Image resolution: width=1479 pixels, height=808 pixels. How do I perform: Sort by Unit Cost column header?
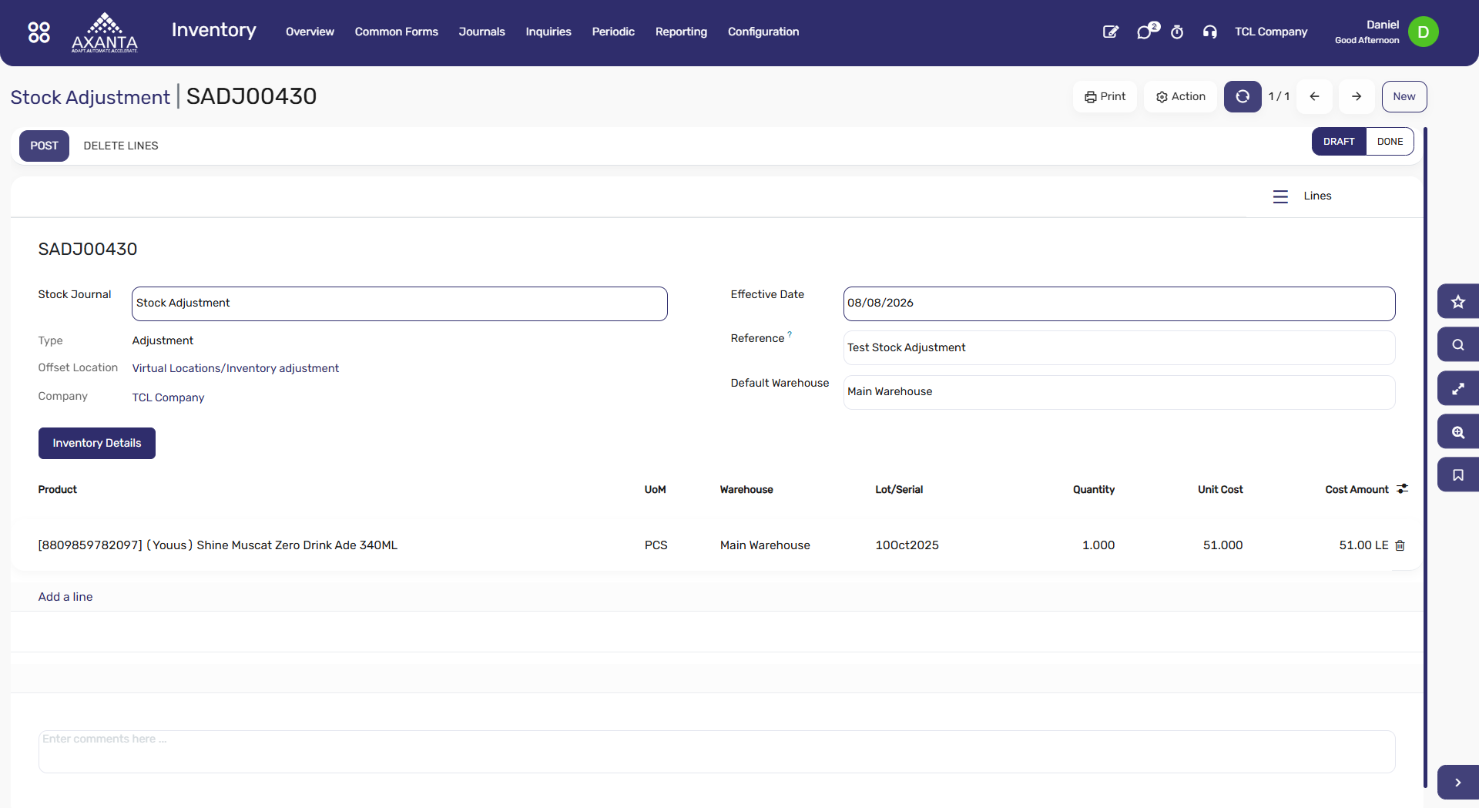1220,489
